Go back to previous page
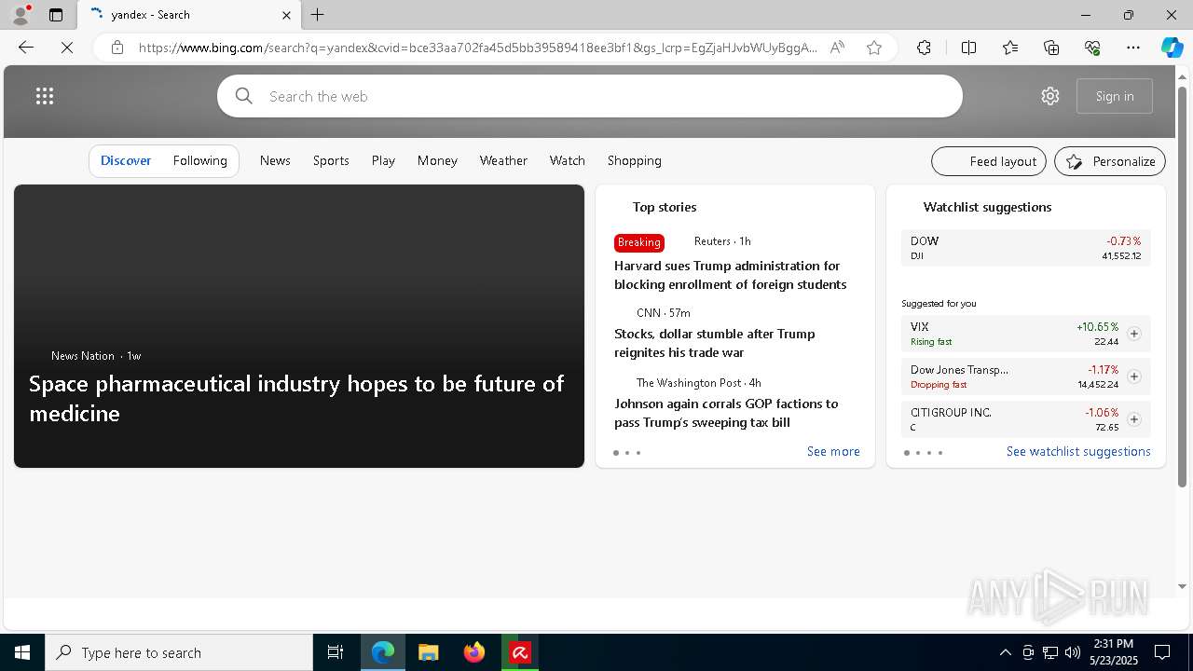The width and height of the screenshot is (1193, 671). click(26, 48)
